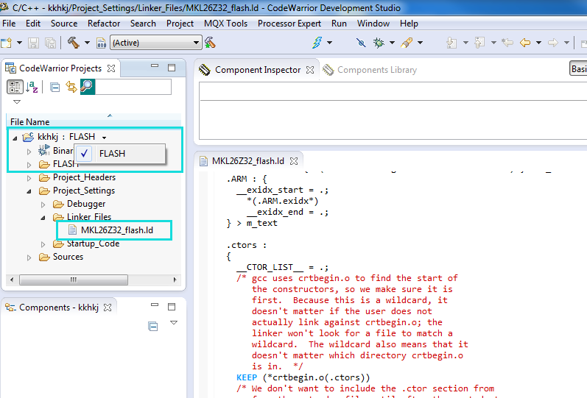The height and width of the screenshot is (398, 587).
Task: Expand the Sources folder
Action: 29,257
